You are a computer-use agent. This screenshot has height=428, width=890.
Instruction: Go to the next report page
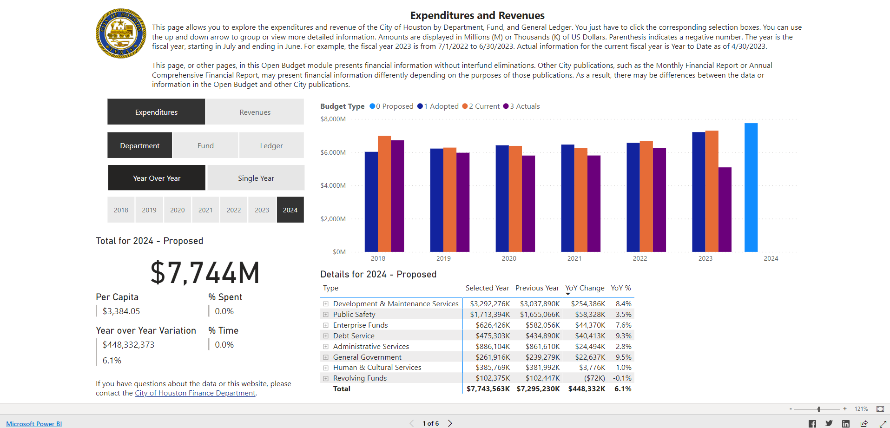pyautogui.click(x=450, y=423)
